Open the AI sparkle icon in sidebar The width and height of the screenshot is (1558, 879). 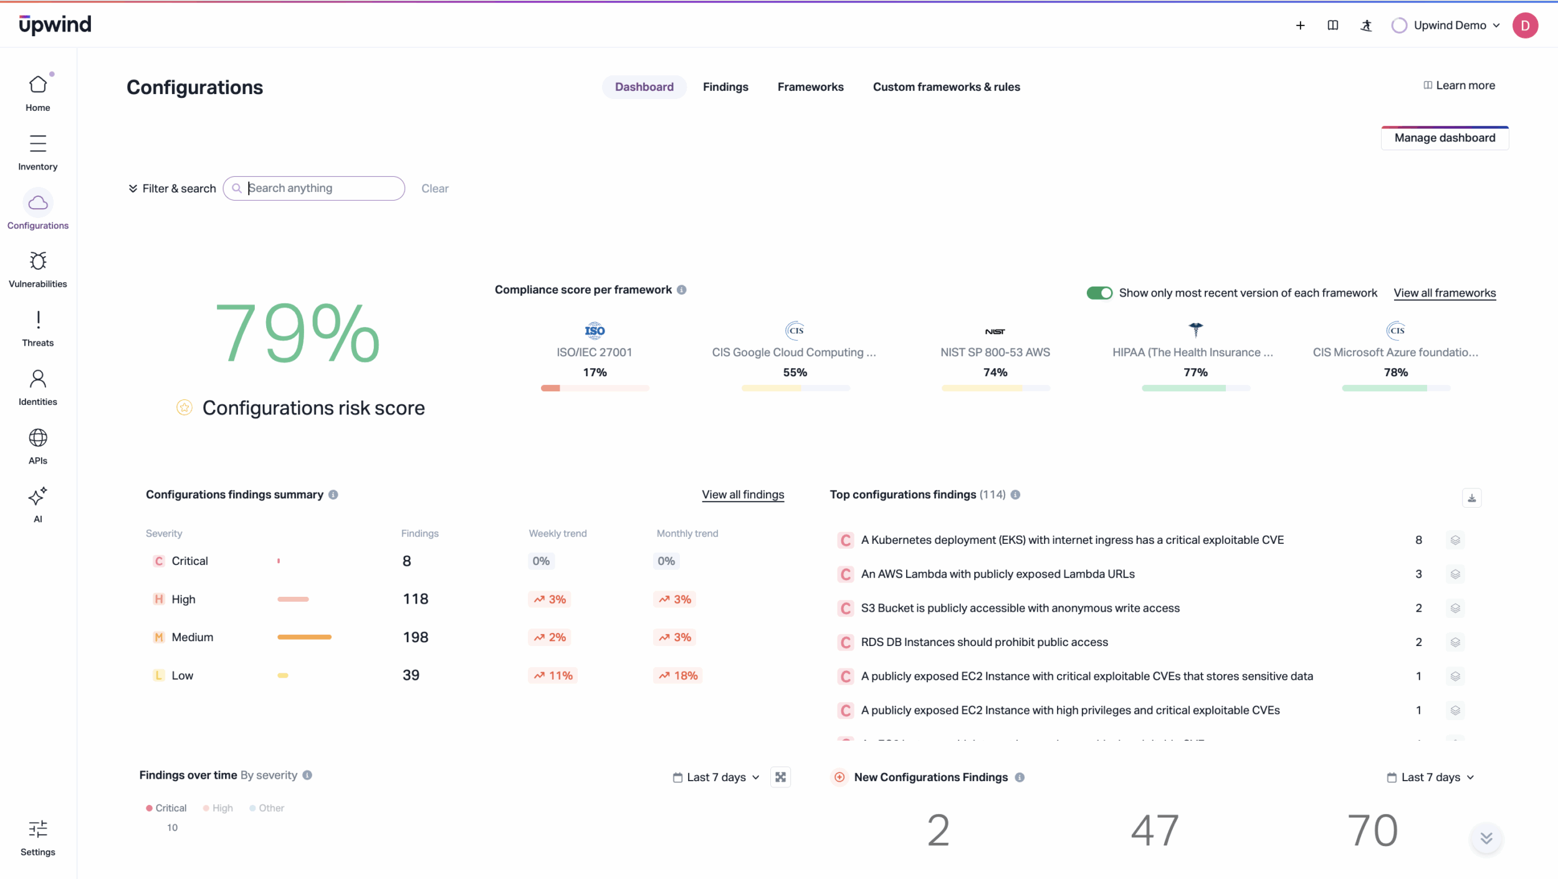tap(38, 497)
